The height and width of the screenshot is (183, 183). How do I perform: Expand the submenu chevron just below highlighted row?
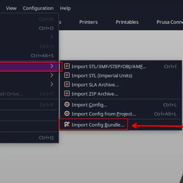click(52, 75)
